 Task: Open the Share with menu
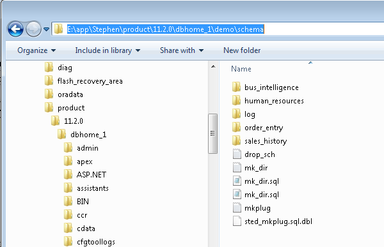pyautogui.click(x=182, y=50)
